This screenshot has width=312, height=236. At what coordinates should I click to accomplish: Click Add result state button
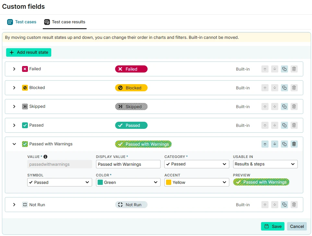click(x=29, y=52)
